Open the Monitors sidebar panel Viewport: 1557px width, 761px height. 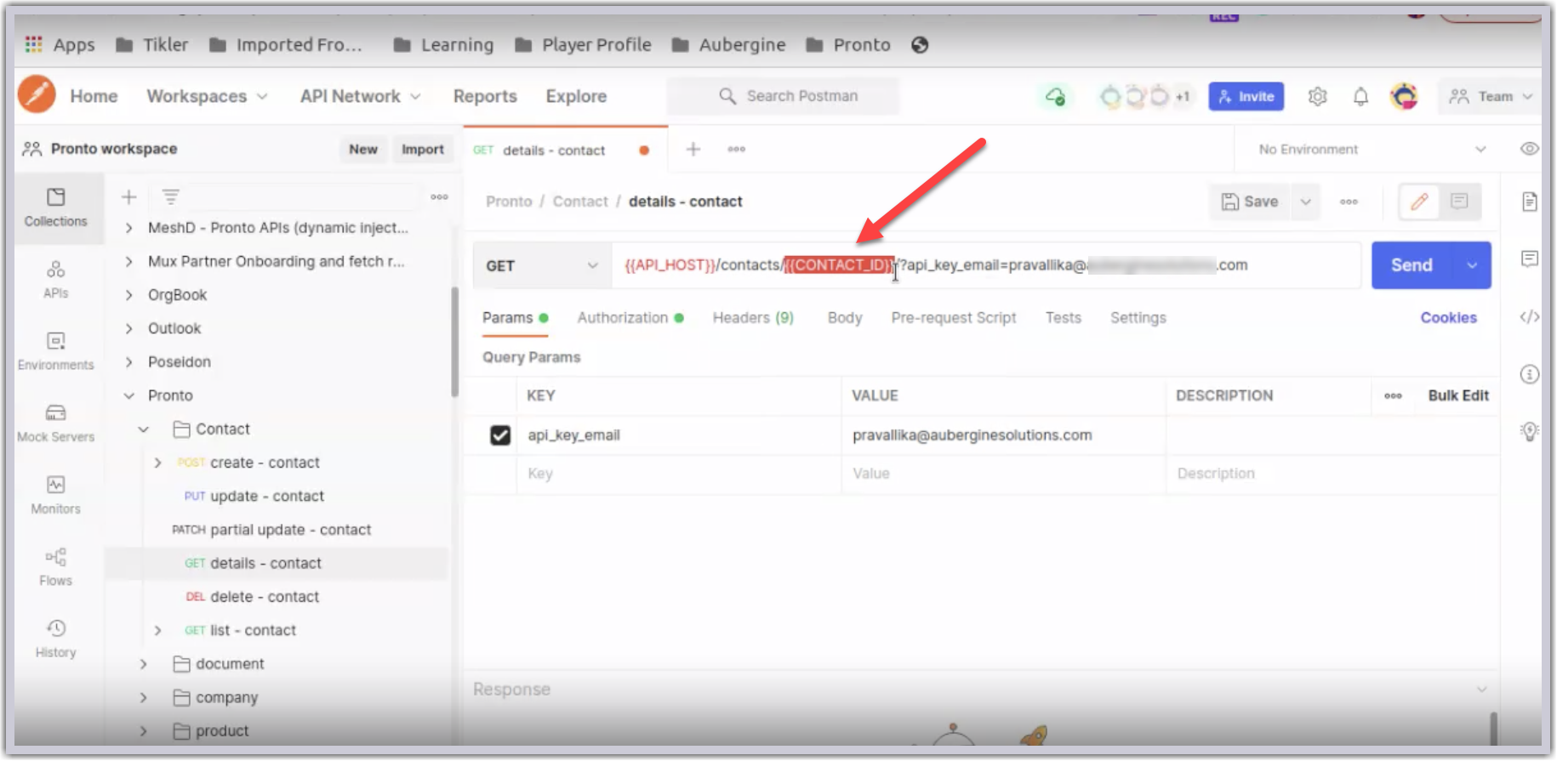(x=55, y=495)
